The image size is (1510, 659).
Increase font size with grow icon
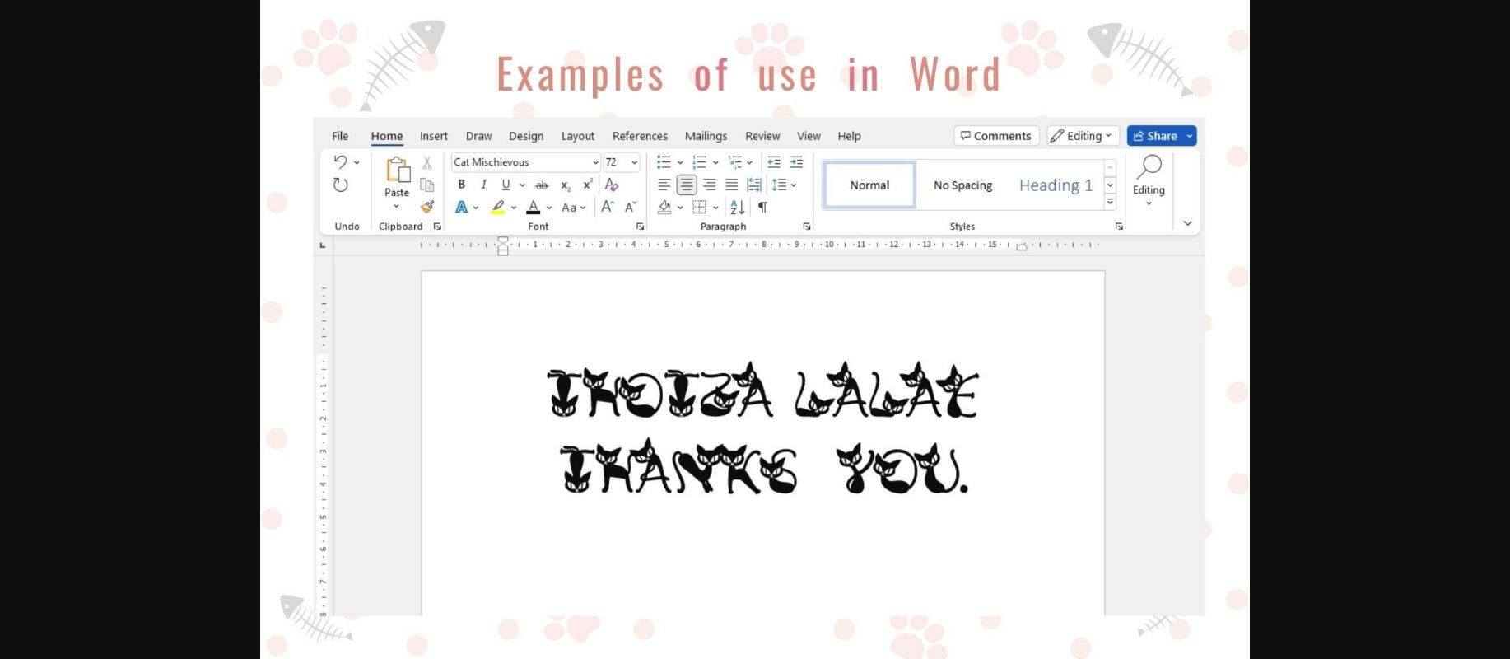click(x=608, y=207)
